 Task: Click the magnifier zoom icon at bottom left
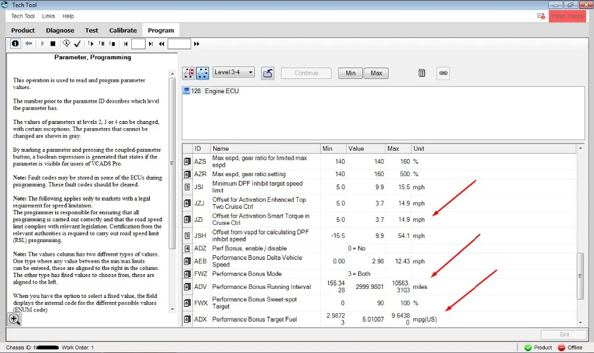14,319
